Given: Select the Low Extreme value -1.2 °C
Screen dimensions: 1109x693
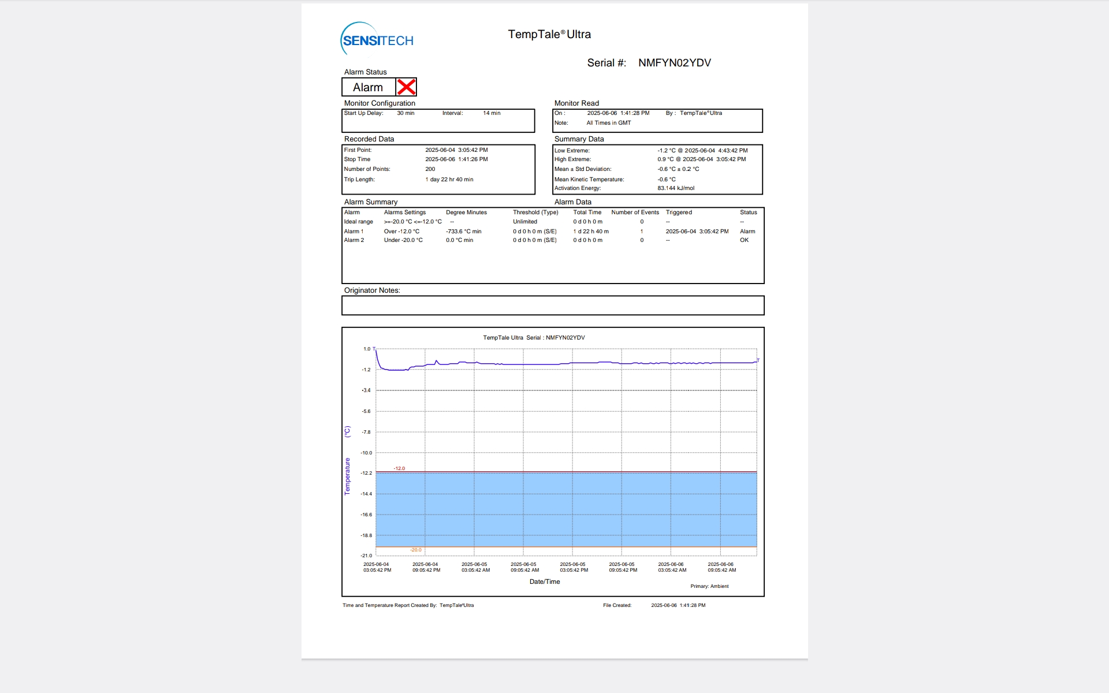Looking at the screenshot, I should click(666, 151).
